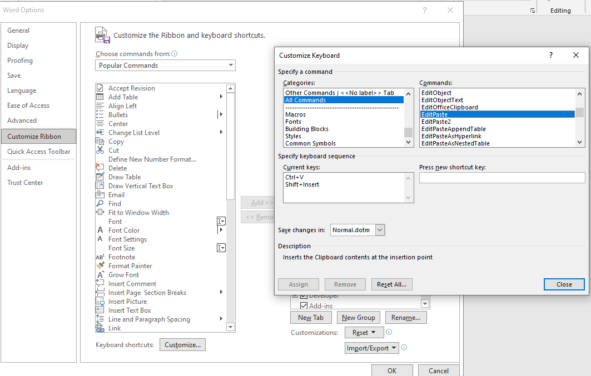Screen dimensions: 591x376
Task: Click the Footnote AB icon
Action: [x=100, y=257]
